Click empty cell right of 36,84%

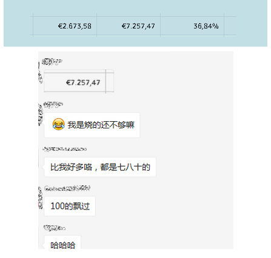(x=230, y=26)
